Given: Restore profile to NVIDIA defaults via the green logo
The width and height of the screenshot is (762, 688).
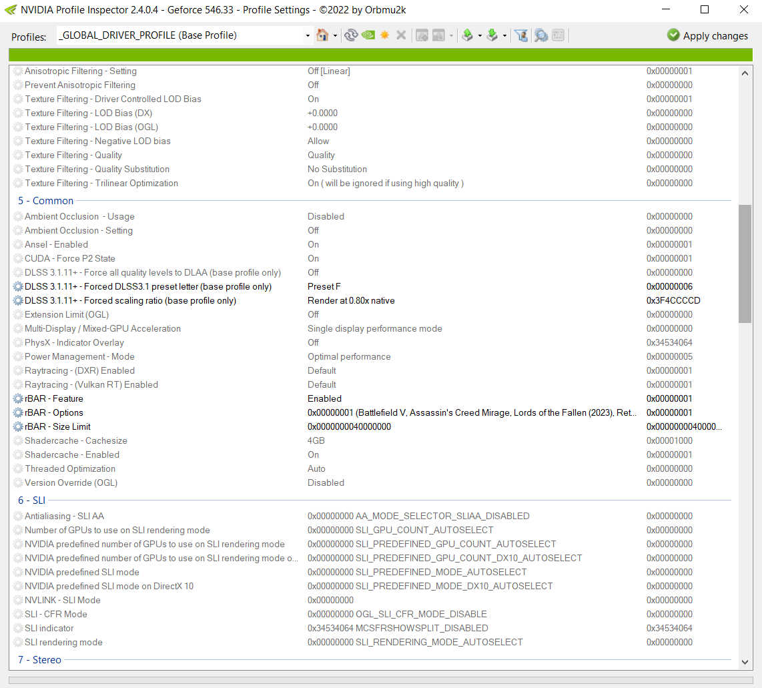Looking at the screenshot, I should click(368, 35).
